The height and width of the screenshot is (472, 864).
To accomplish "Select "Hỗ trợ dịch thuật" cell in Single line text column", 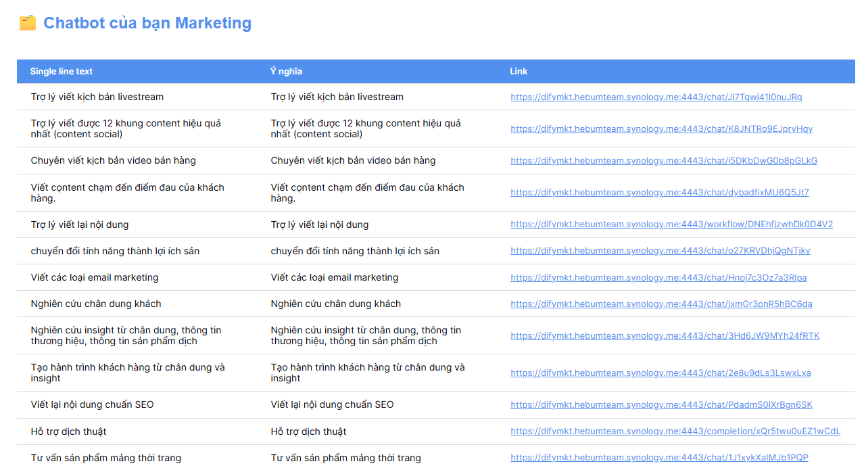I will coord(69,431).
